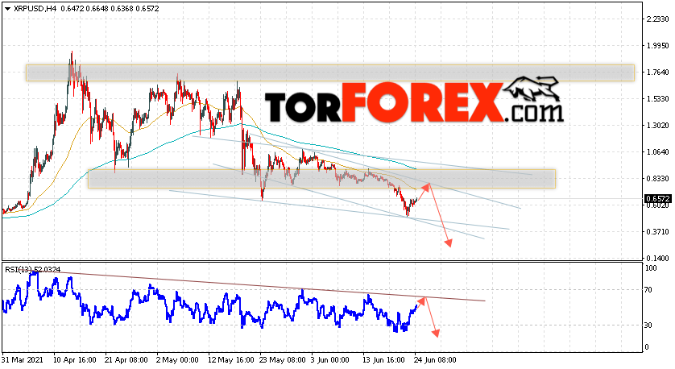This screenshot has width=675, height=369.
Task: Click the 0.8330 price axis value
Action: click(658, 179)
